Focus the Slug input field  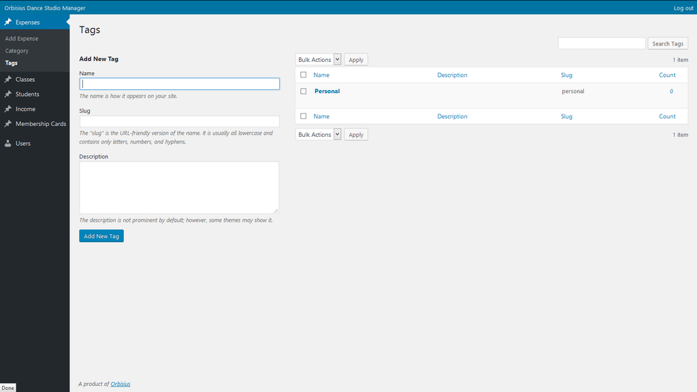point(180,121)
